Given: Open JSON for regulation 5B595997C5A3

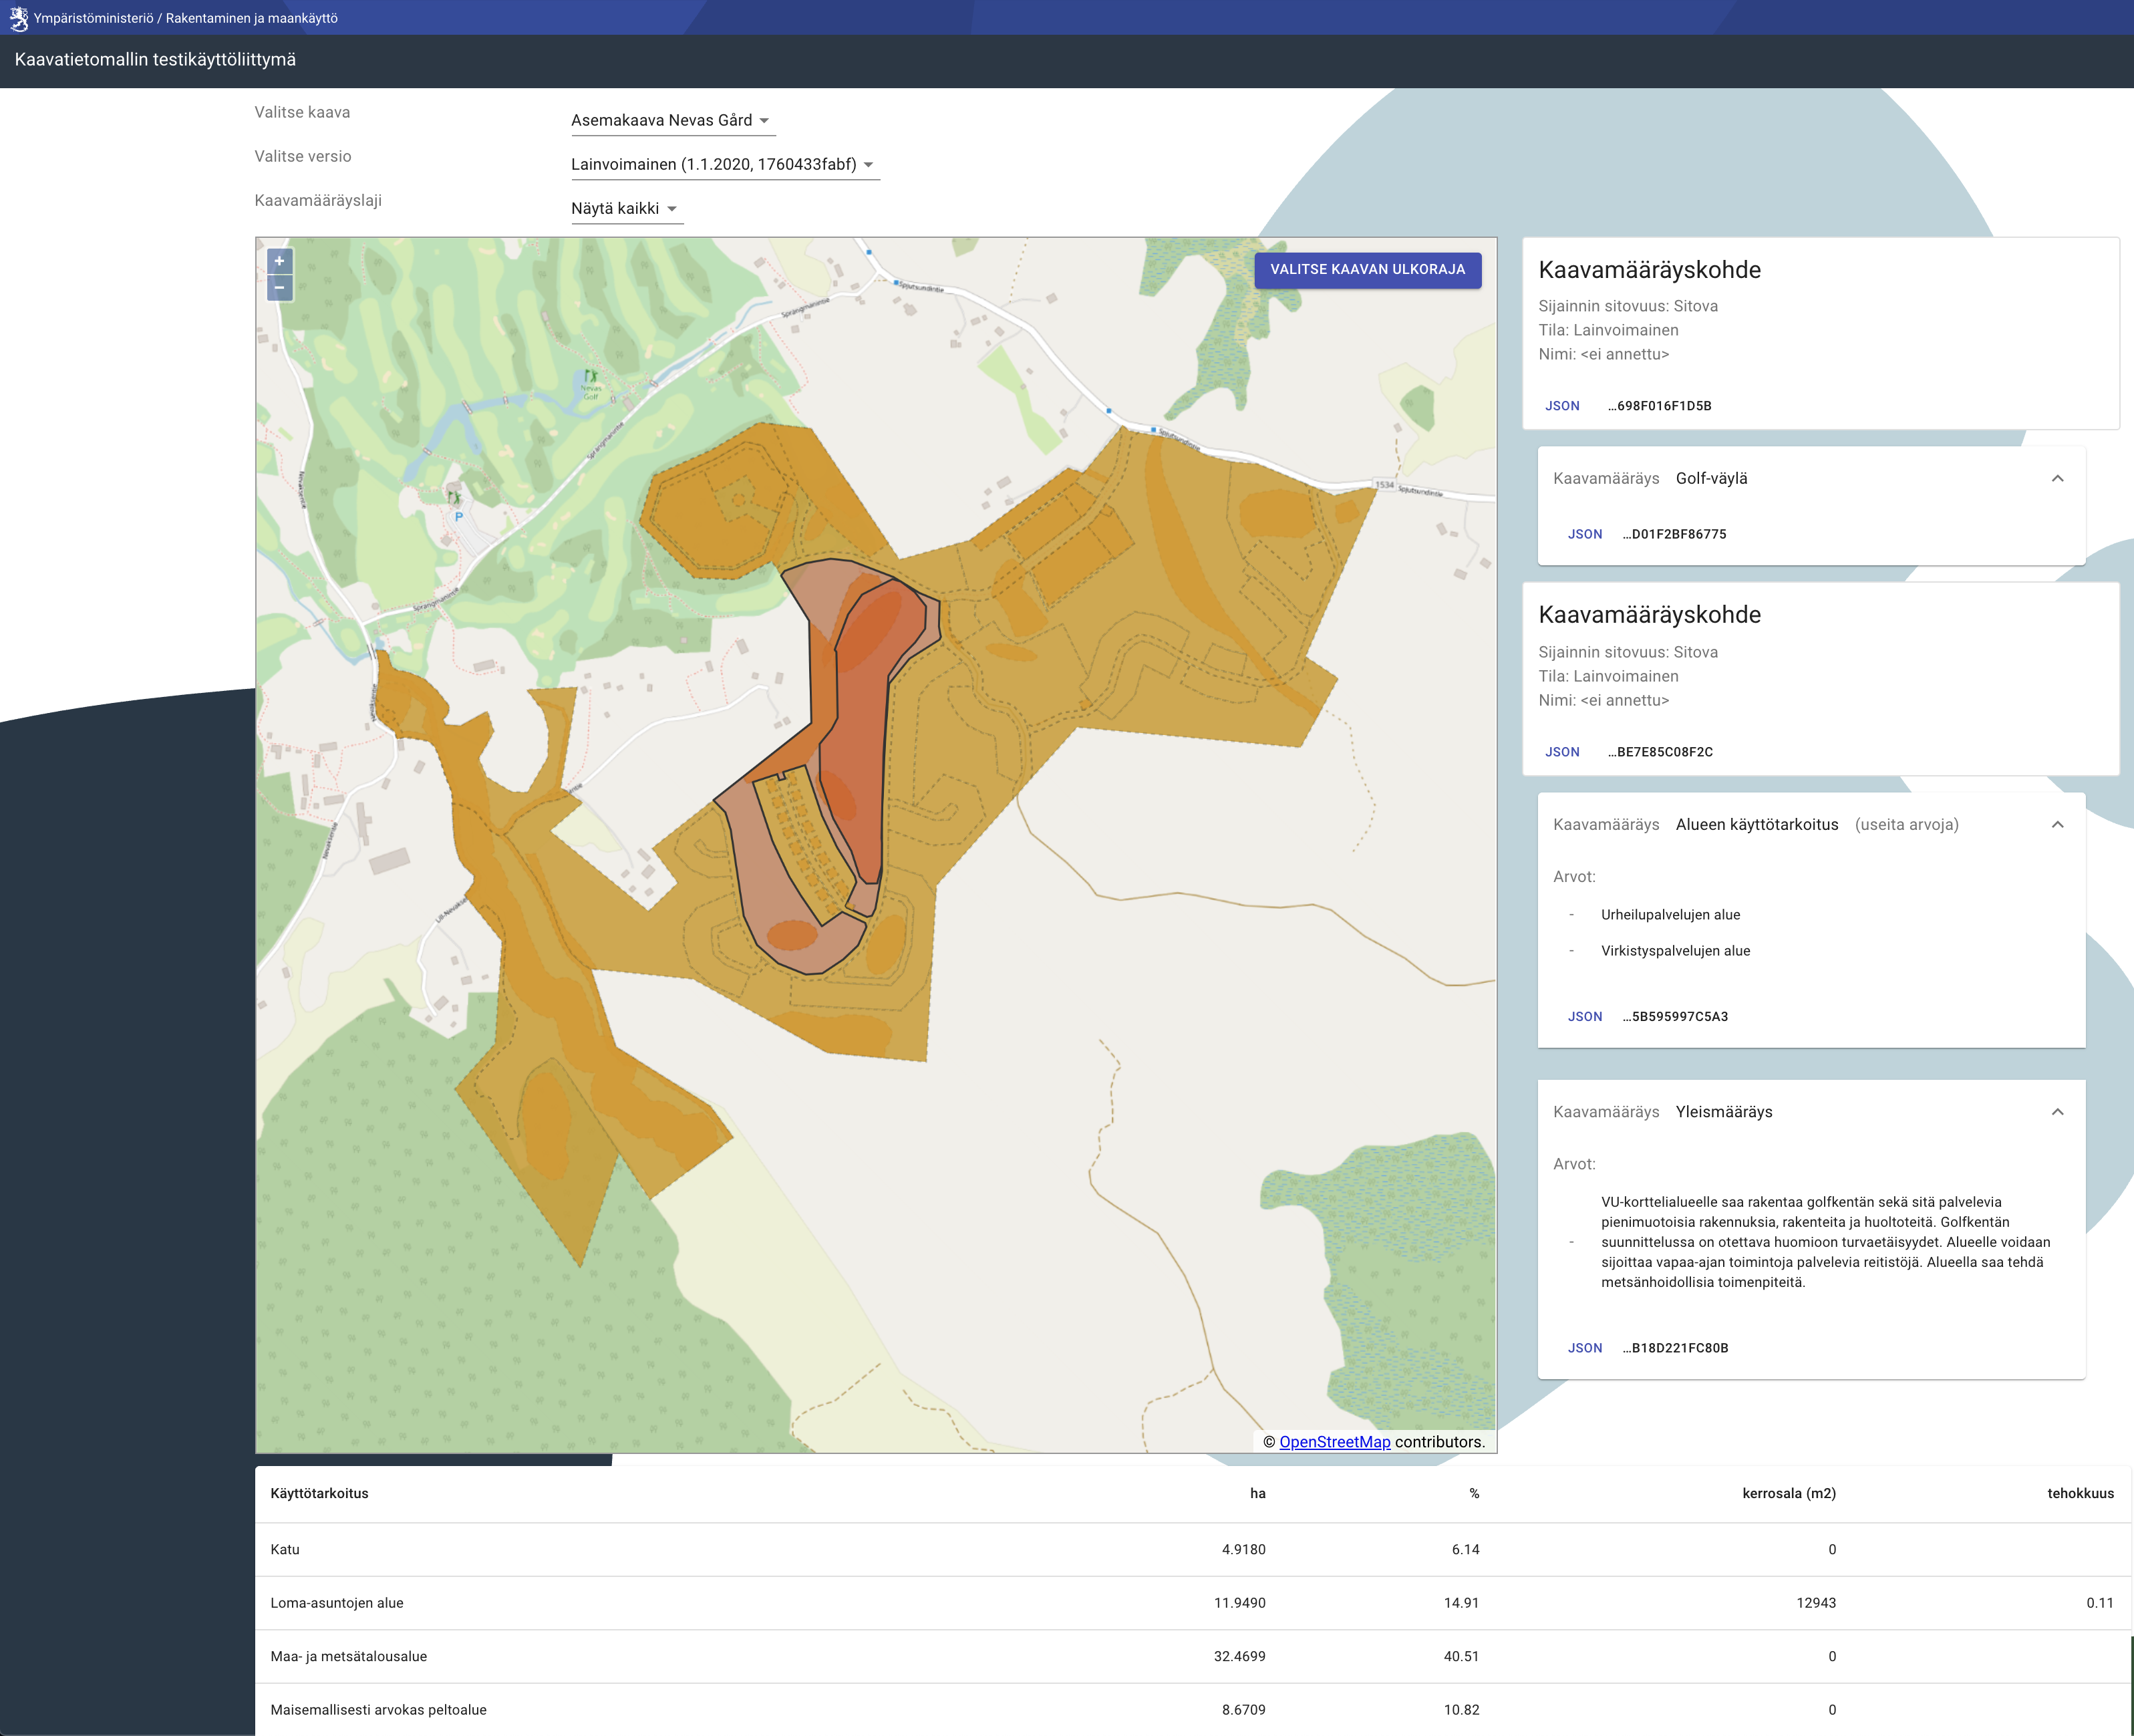Looking at the screenshot, I should click(1585, 1017).
